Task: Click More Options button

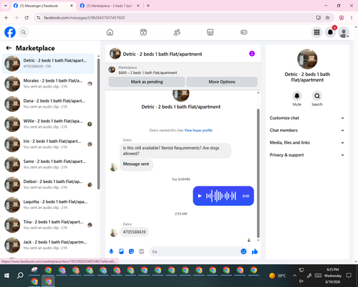Action: tap(222, 82)
